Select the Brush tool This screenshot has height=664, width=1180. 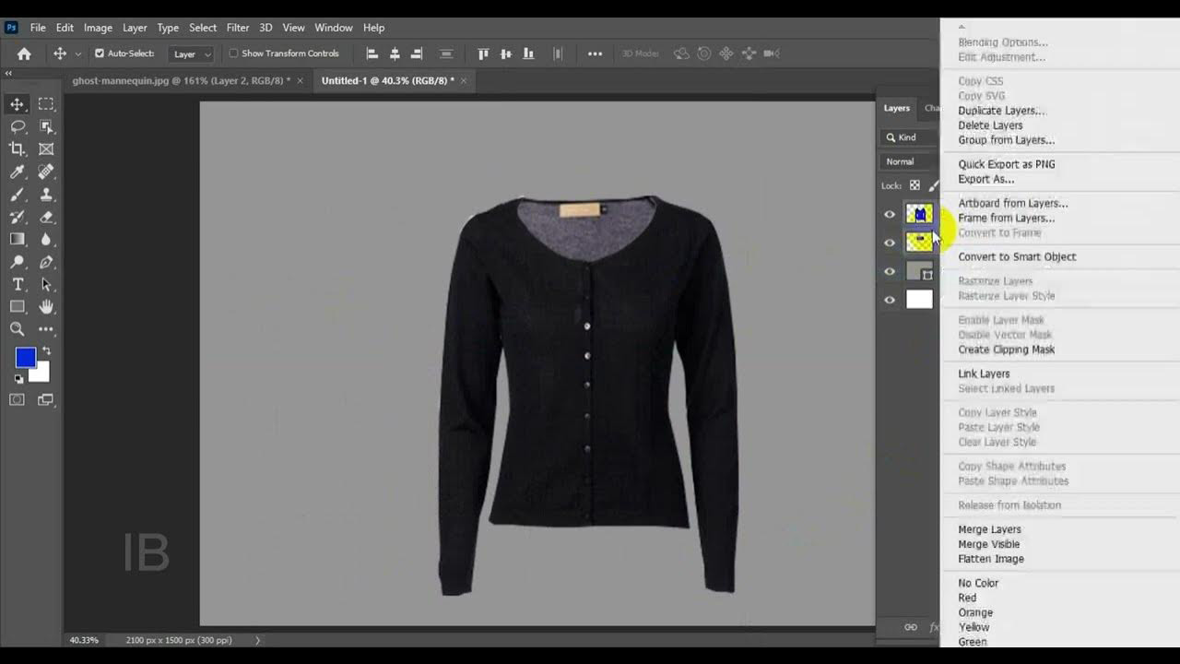click(x=17, y=195)
